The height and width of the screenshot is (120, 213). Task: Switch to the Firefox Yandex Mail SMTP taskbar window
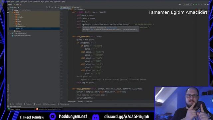click(49, 109)
